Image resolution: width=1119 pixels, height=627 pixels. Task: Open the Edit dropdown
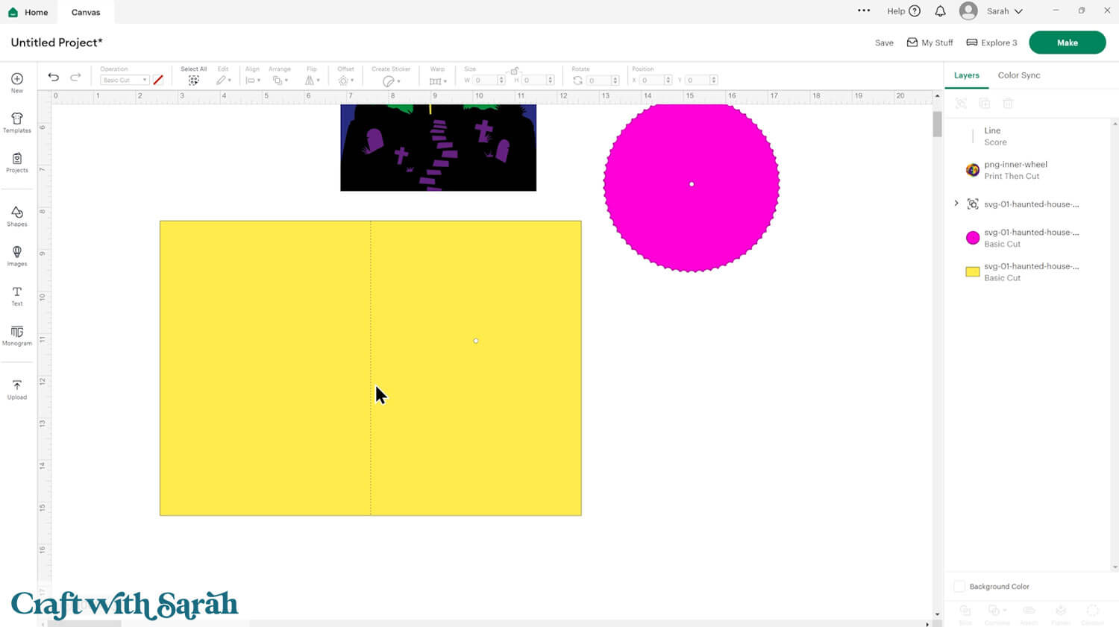coord(223,80)
